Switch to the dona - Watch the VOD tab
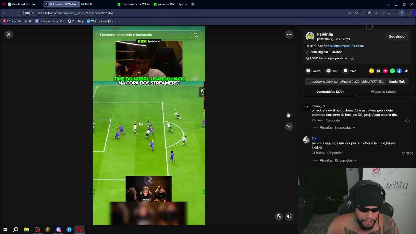 pyautogui.click(x=134, y=4)
